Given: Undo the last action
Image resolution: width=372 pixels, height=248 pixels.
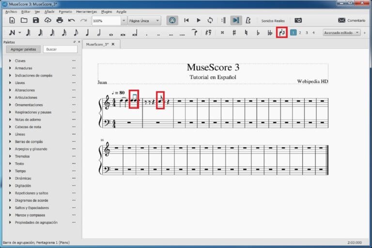Looking at the screenshot, I should [x=71, y=21].
